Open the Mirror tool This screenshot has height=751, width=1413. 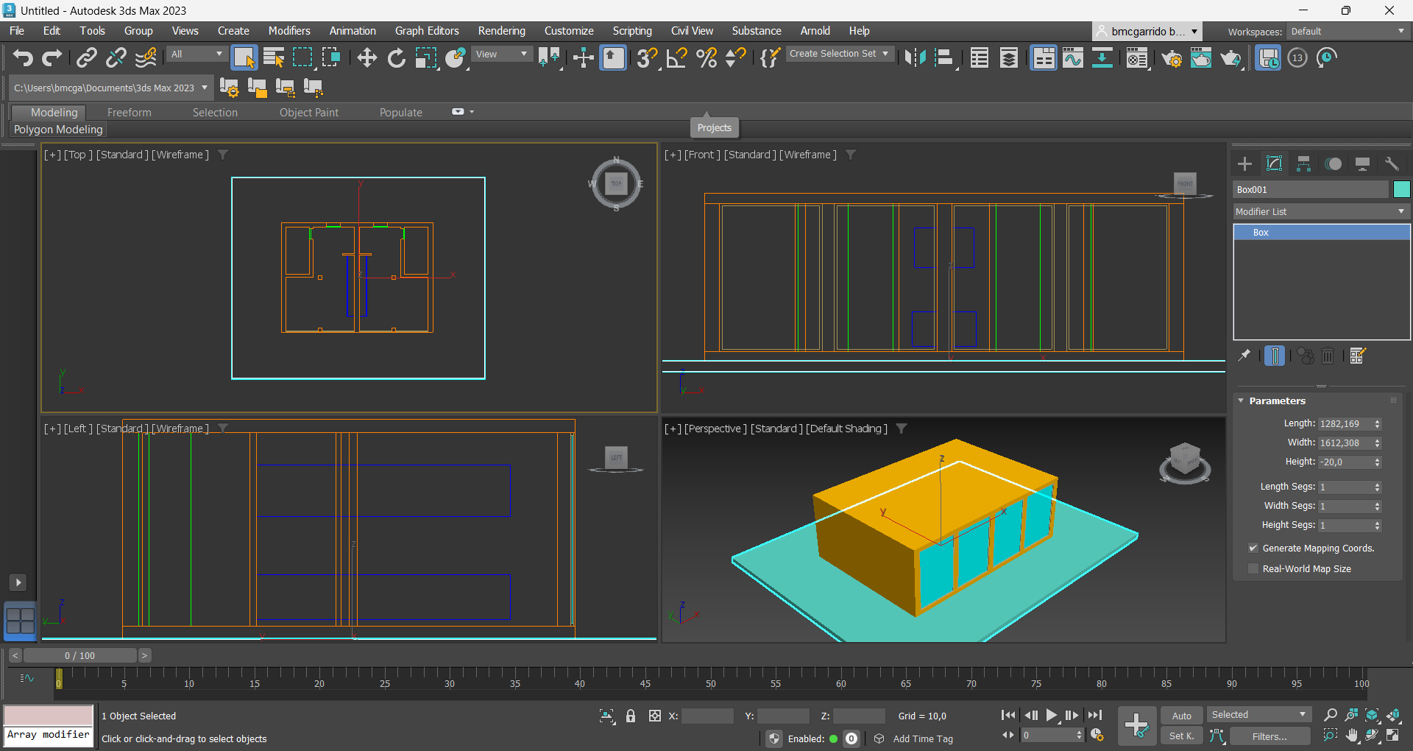[x=915, y=57]
